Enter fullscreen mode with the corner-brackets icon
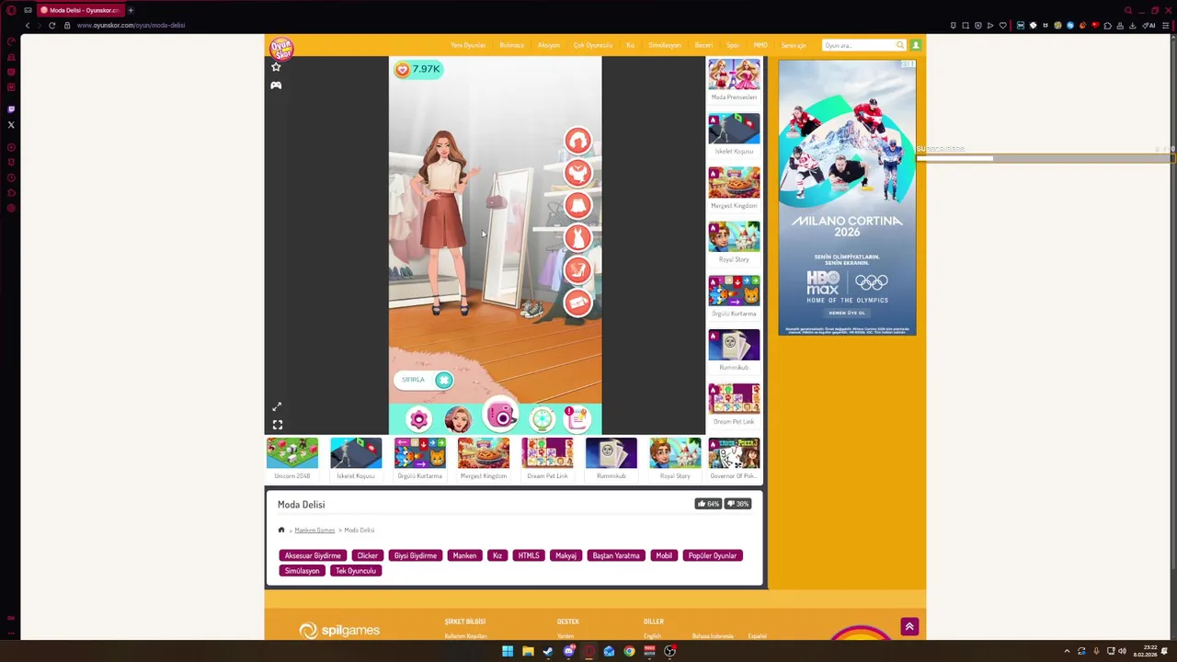1177x662 pixels. coord(277,425)
